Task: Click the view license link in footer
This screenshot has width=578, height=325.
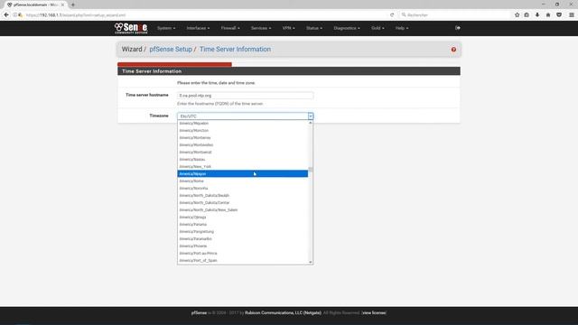Action: point(374,313)
